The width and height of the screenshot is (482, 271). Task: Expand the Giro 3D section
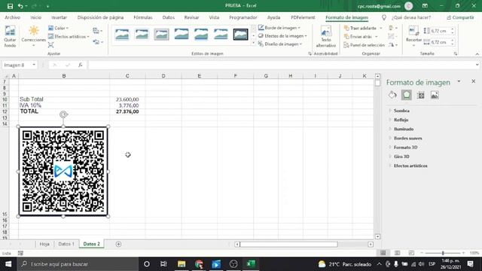(401, 157)
